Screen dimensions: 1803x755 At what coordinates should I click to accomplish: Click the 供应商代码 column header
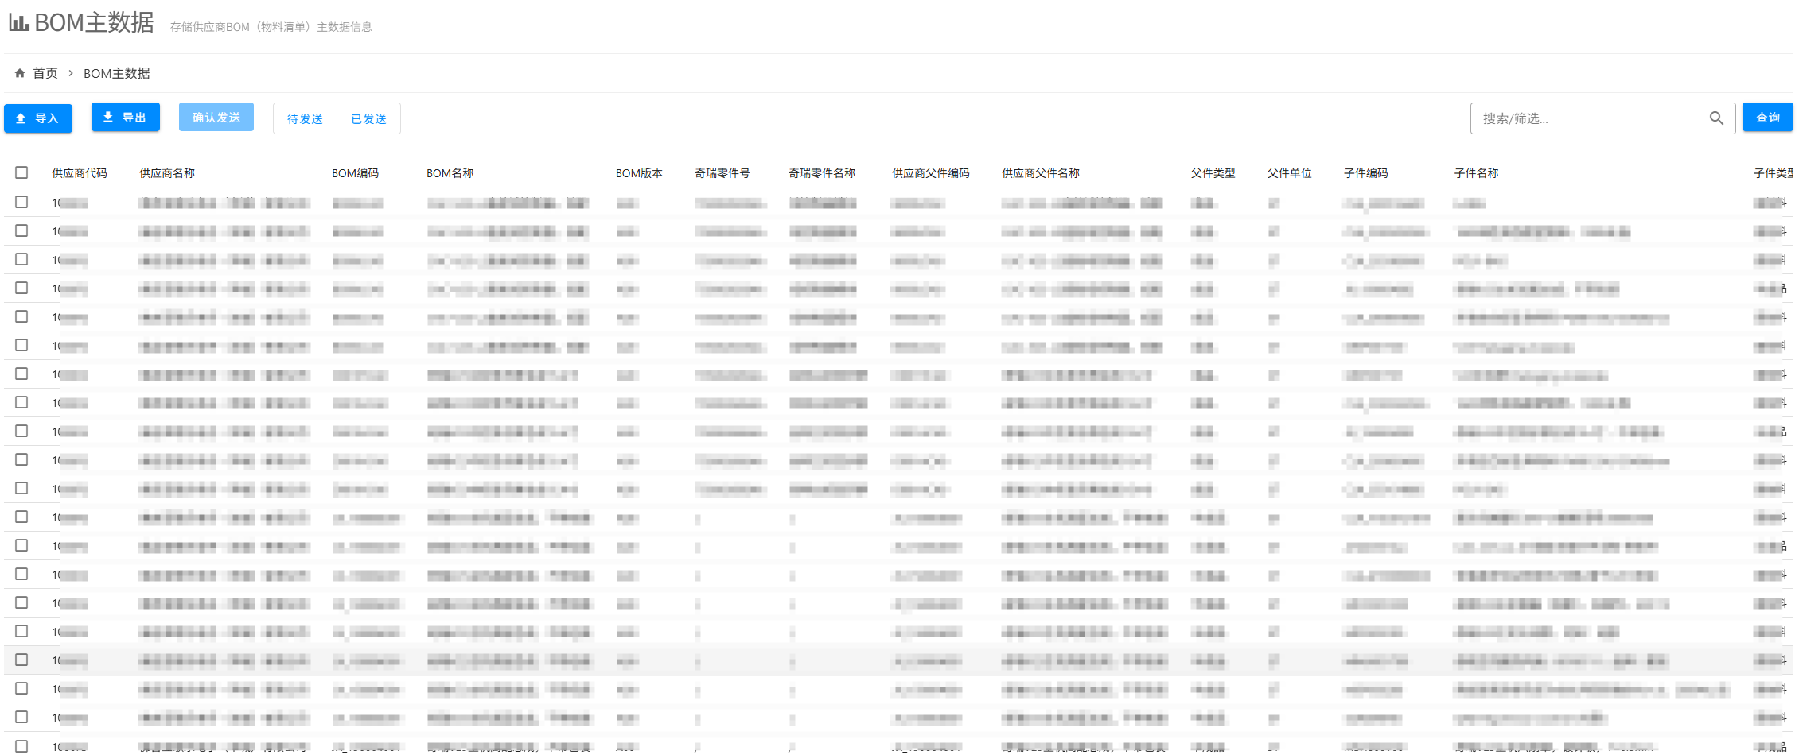coord(80,173)
